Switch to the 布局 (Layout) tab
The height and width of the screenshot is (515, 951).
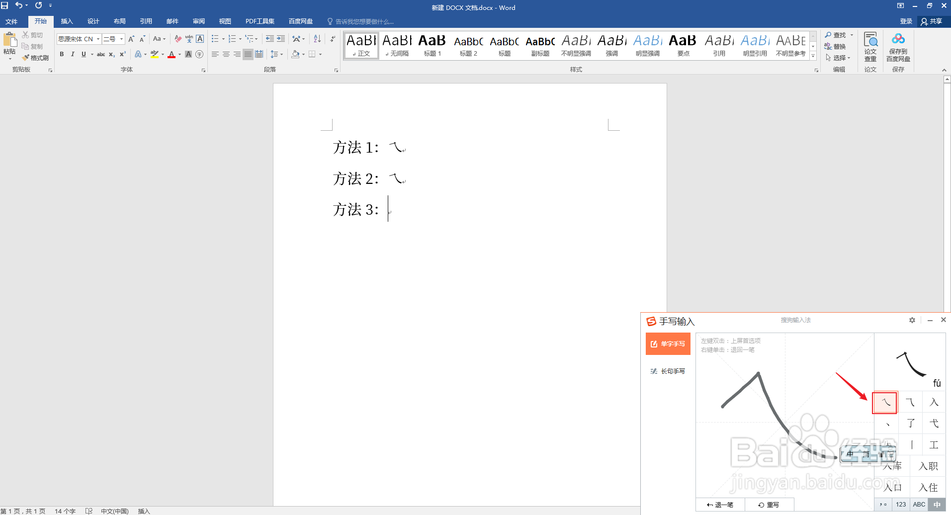(120, 21)
